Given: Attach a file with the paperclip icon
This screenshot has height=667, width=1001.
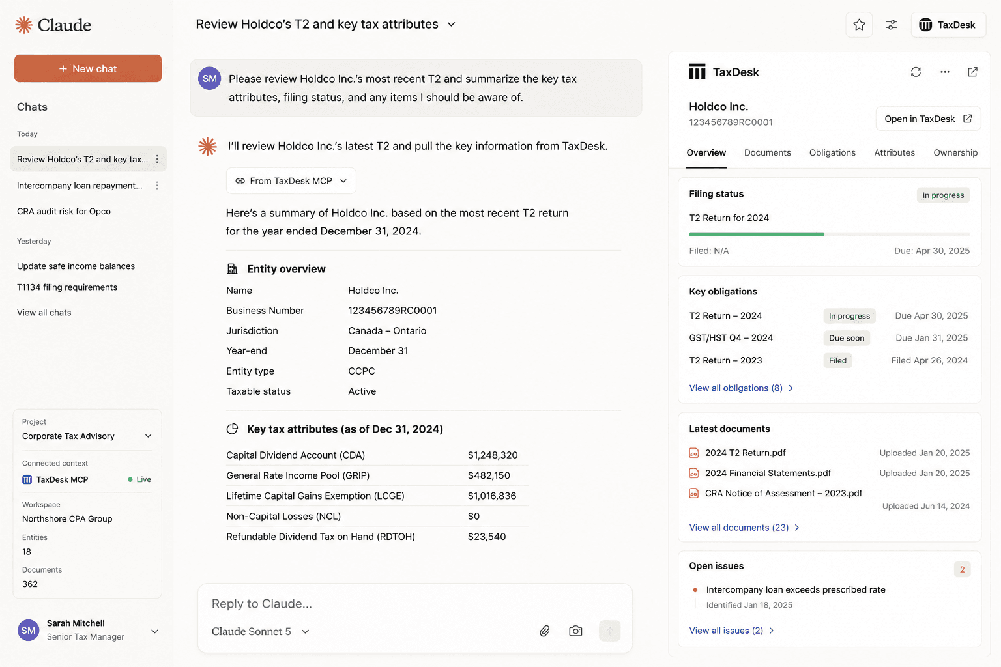Looking at the screenshot, I should pyautogui.click(x=545, y=631).
